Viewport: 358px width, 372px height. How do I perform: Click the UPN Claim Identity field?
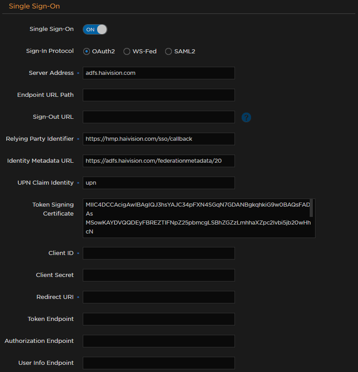(x=158, y=183)
